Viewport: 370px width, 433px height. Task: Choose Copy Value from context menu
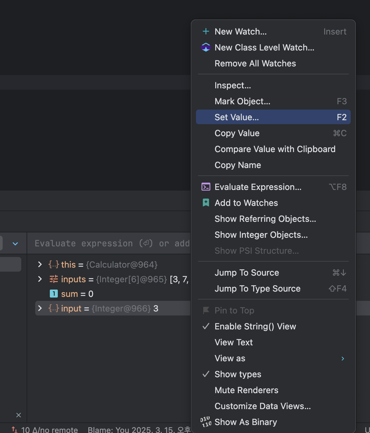(x=237, y=133)
